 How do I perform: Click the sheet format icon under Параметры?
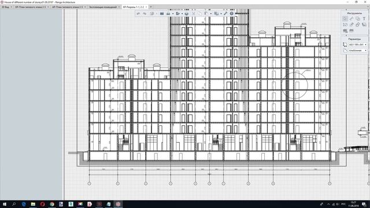[345, 44]
